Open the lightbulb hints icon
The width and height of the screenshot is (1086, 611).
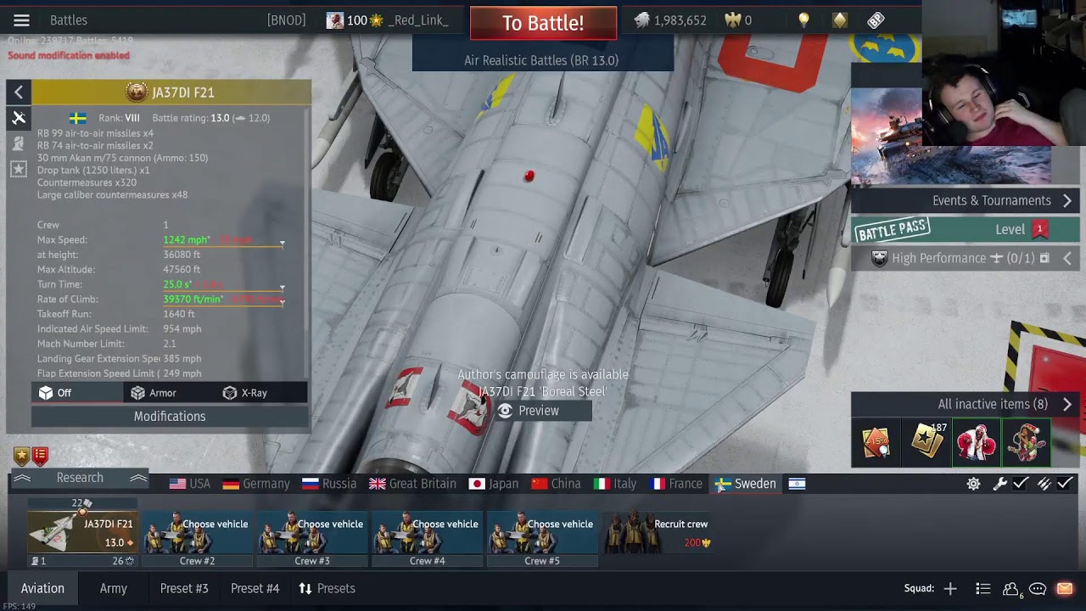pos(803,20)
